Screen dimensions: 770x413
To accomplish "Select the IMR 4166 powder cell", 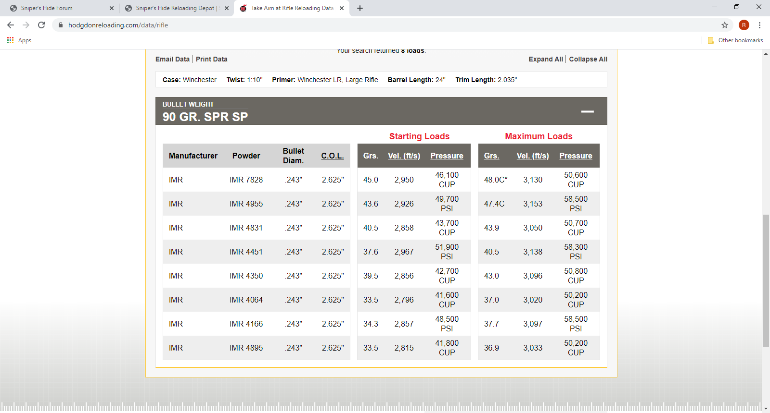I will pyautogui.click(x=246, y=324).
